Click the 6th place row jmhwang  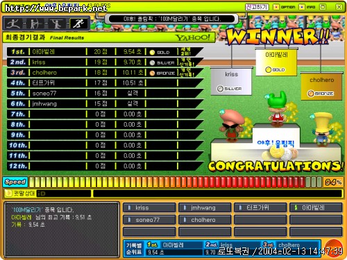[x=105, y=103]
